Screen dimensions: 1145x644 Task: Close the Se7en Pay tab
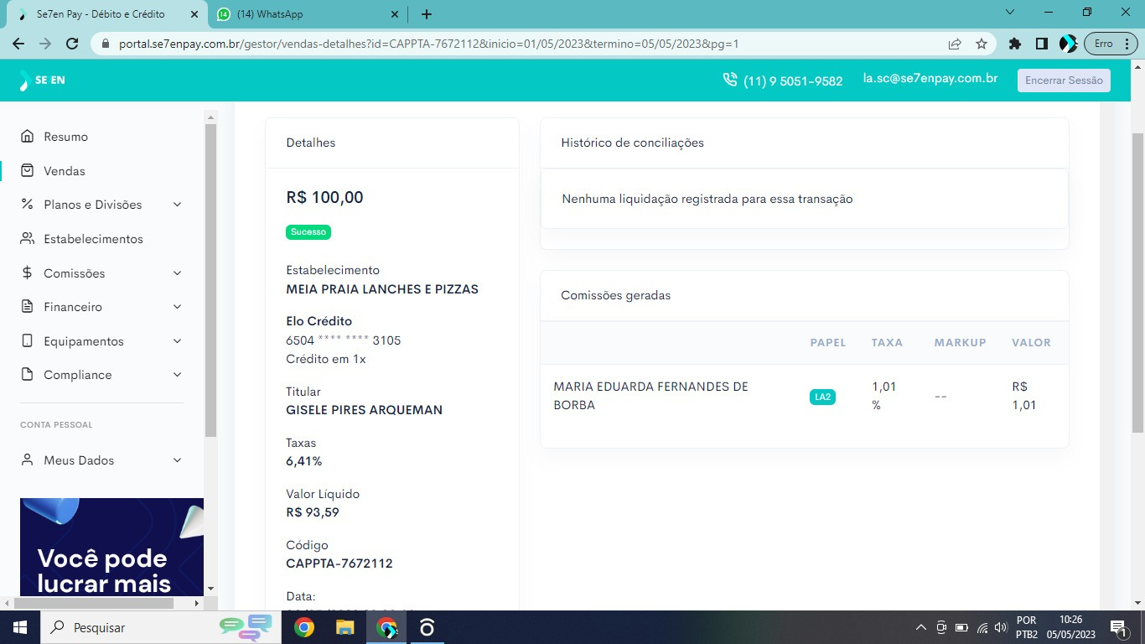(x=194, y=14)
